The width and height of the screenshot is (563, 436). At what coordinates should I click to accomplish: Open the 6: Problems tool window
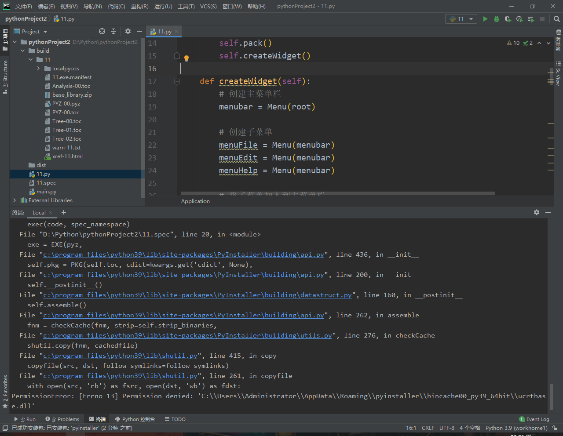click(62, 419)
